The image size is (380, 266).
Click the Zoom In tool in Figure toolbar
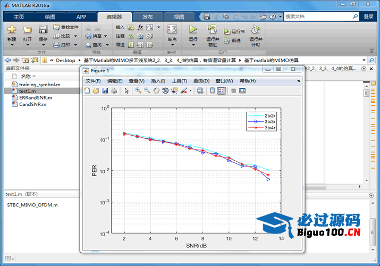tap(138, 91)
